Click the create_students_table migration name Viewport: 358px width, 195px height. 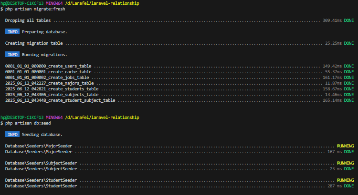coord(52,89)
